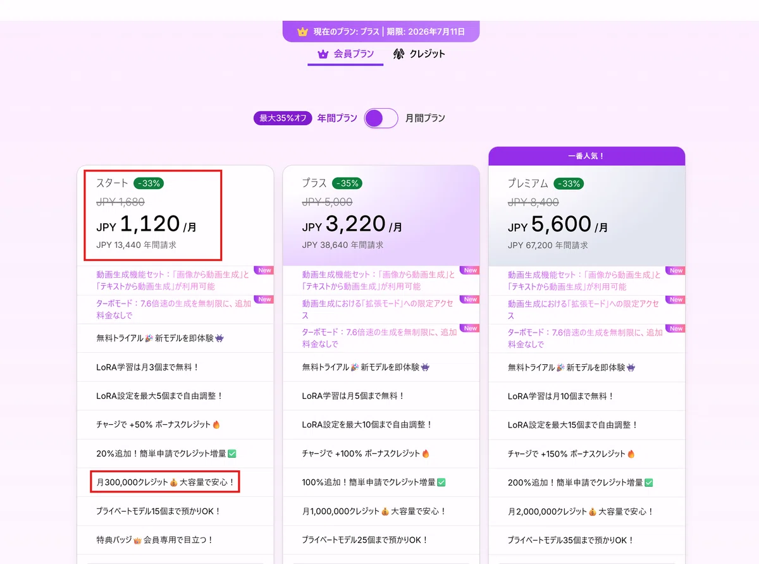Screen dimensions: 759x564
Task: Click the crown icon beside 会員プラン
Action: [x=323, y=54]
